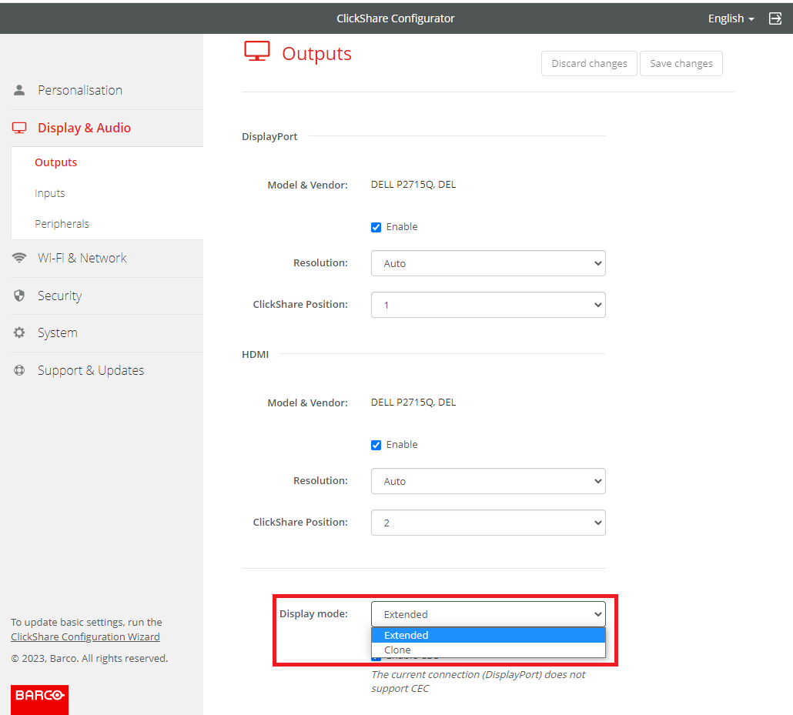The image size is (793, 715).
Task: Click the Barco logo
Action: click(x=39, y=696)
